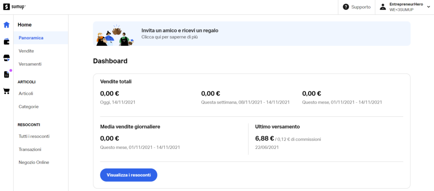The width and height of the screenshot is (434, 191).
Task: Click the Visualizza i resoconti button
Action: [129, 175]
